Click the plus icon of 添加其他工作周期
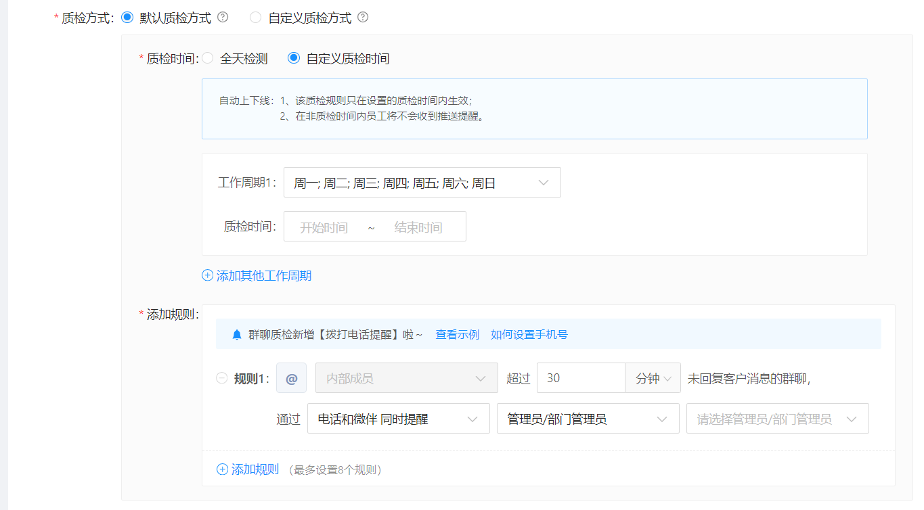Viewport: 924px width, 510px height. coord(207,275)
